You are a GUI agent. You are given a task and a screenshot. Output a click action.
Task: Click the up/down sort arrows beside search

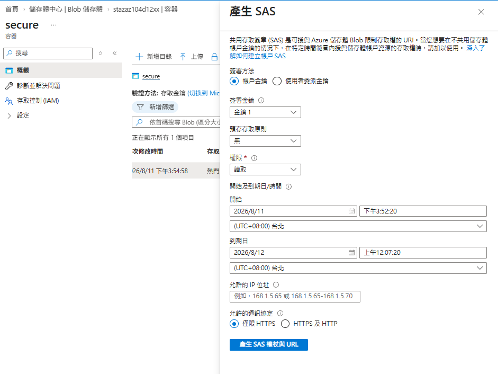pyautogui.click(x=101, y=53)
